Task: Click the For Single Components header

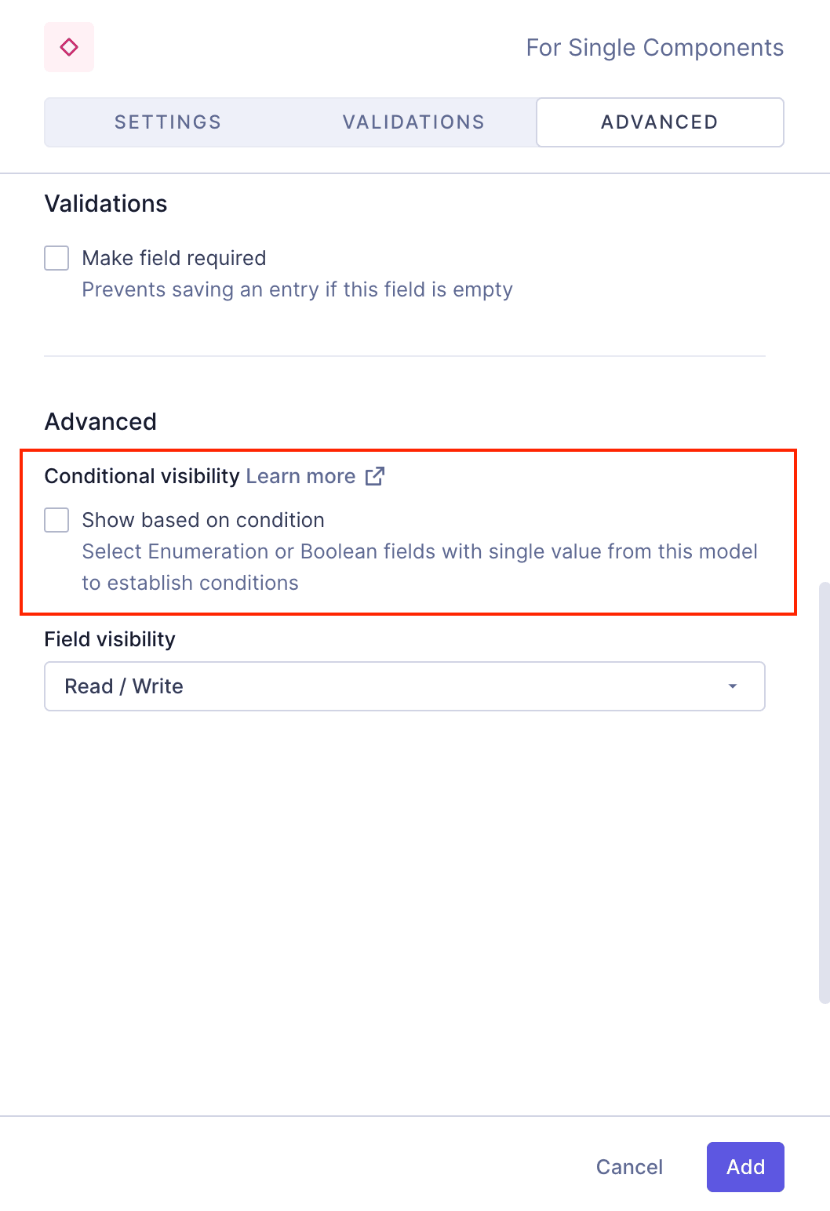Action: [655, 47]
